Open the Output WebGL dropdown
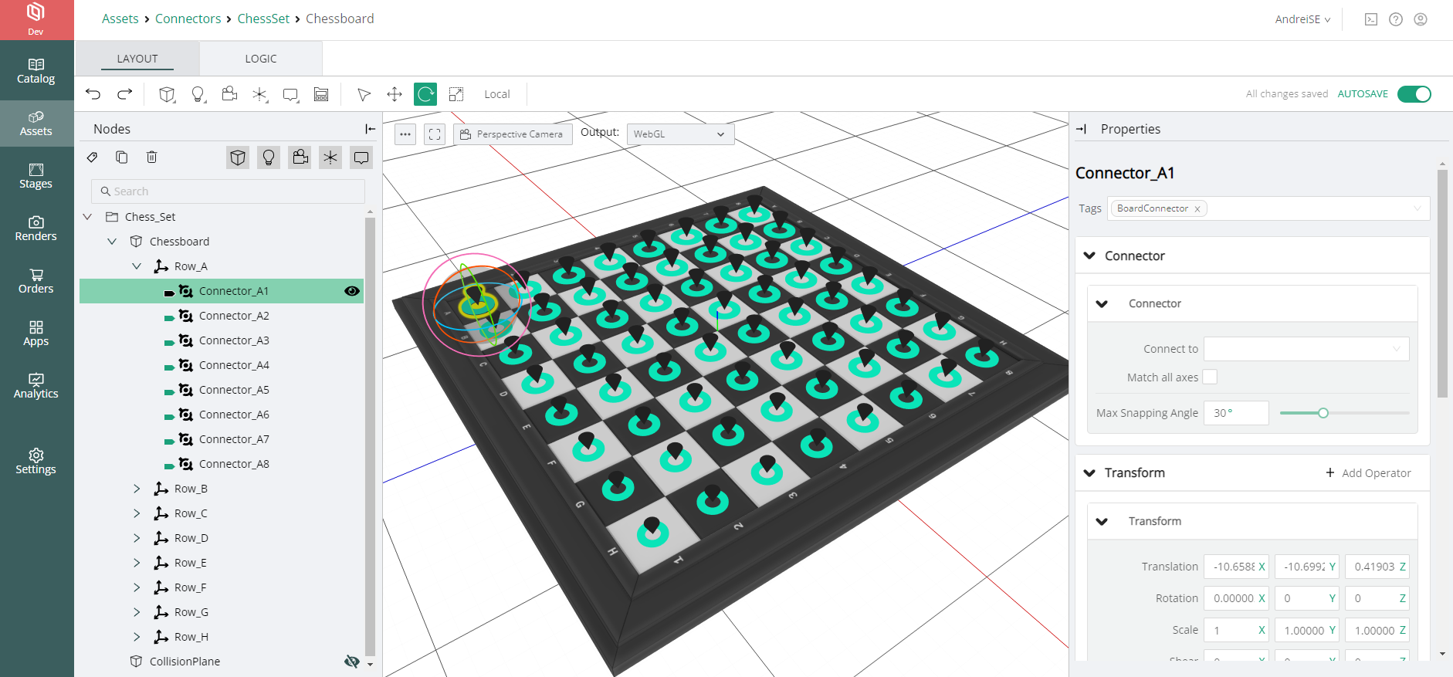 (x=679, y=134)
